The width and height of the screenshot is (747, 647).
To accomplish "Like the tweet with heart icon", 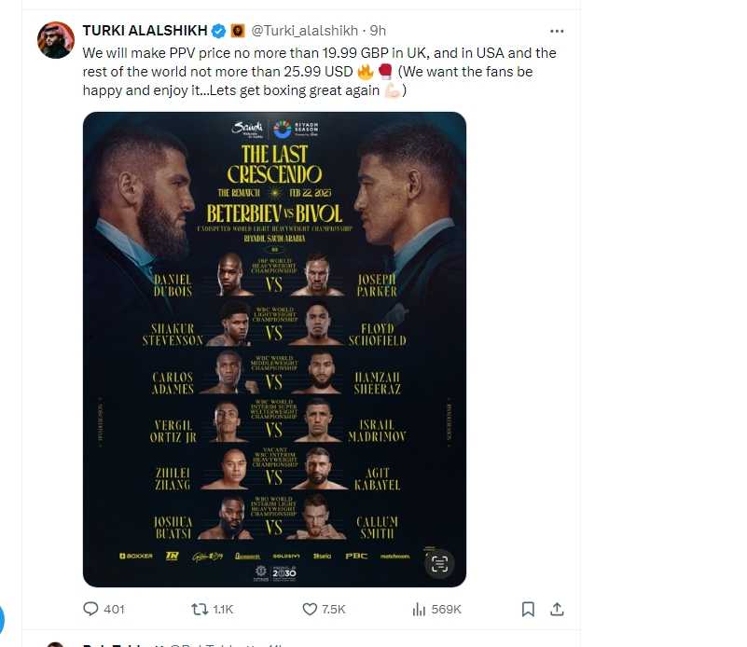I will 310,609.
